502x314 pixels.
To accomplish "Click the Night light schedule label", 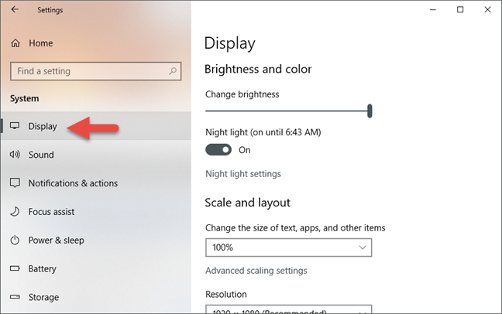I will 263,132.
